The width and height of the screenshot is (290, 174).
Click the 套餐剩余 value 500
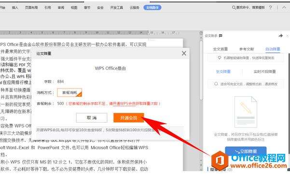[60, 103]
